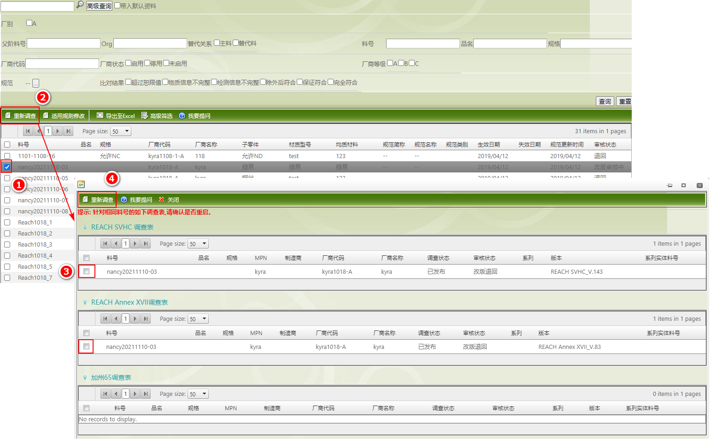The width and height of the screenshot is (711, 442).
Task: Check the Reach1018_3 row checkbox
Action: click(x=7, y=244)
